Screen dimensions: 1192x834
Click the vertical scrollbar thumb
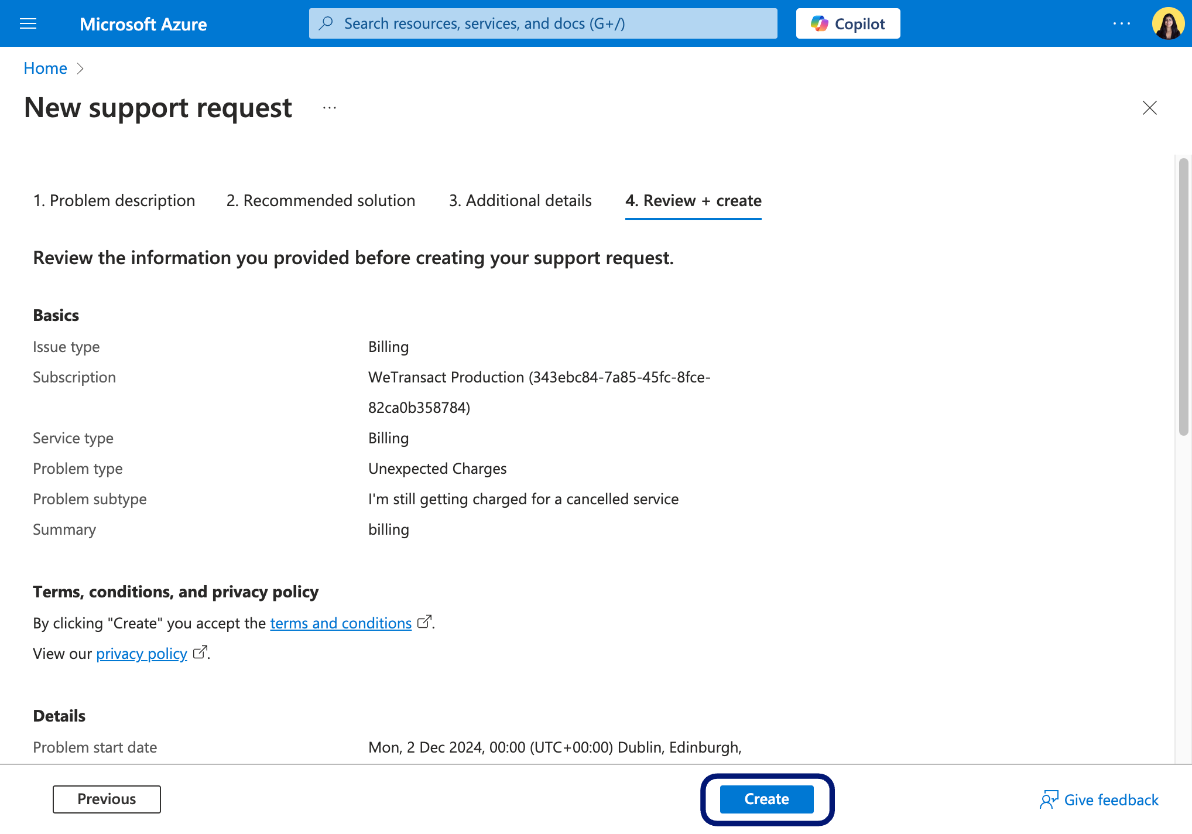point(1184,296)
